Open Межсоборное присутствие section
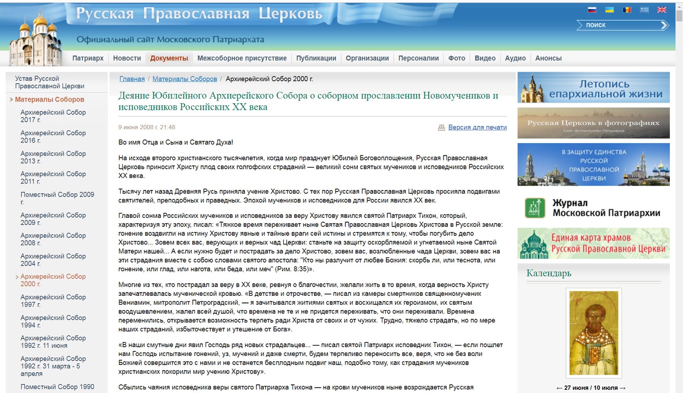 click(x=242, y=58)
